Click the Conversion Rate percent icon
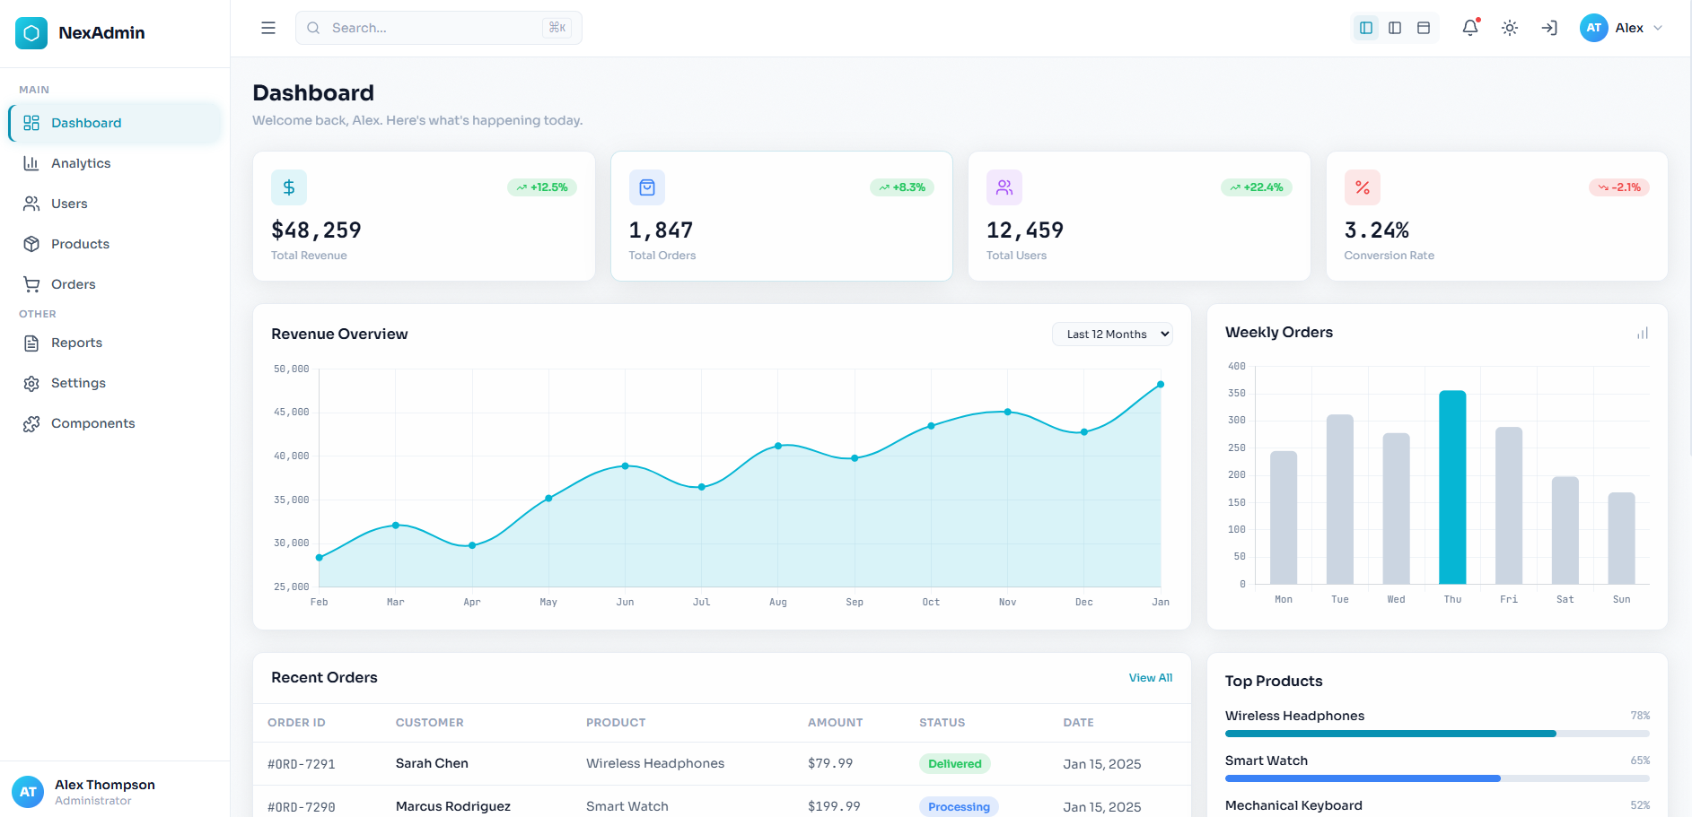The image size is (1692, 817). (x=1362, y=187)
